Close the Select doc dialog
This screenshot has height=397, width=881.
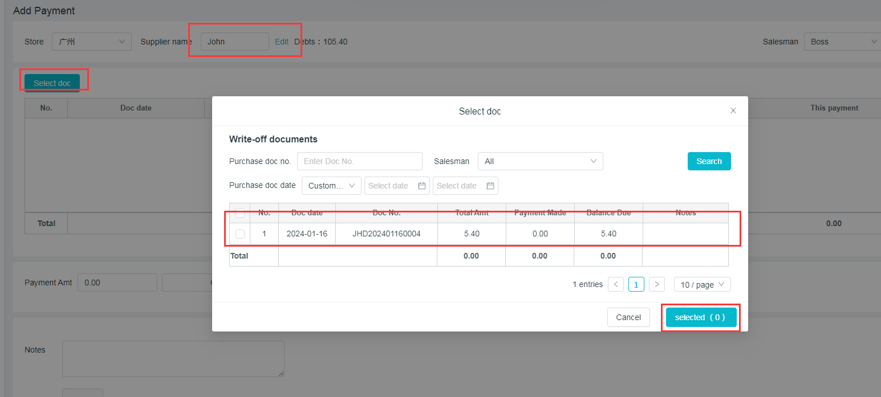(x=733, y=110)
